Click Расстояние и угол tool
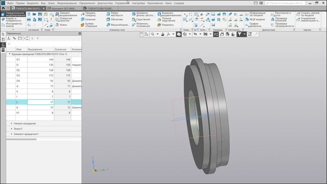 [281, 14]
